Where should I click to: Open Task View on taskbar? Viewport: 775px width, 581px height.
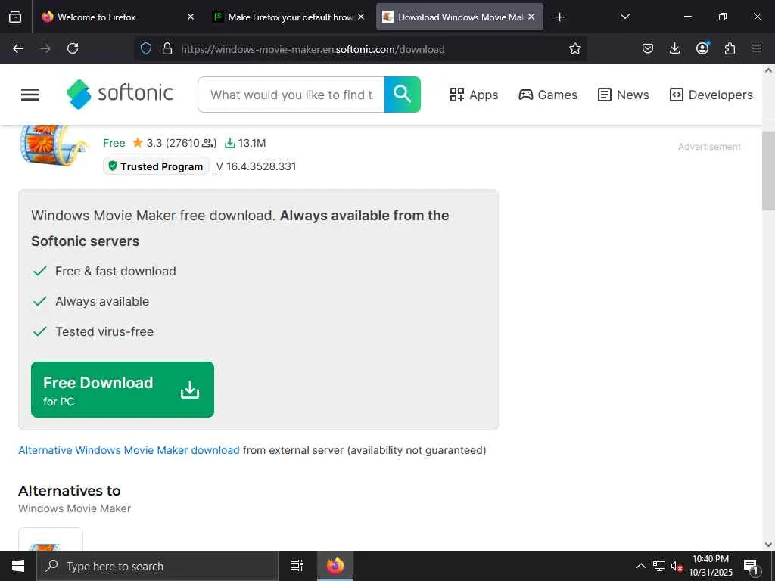pyautogui.click(x=297, y=566)
